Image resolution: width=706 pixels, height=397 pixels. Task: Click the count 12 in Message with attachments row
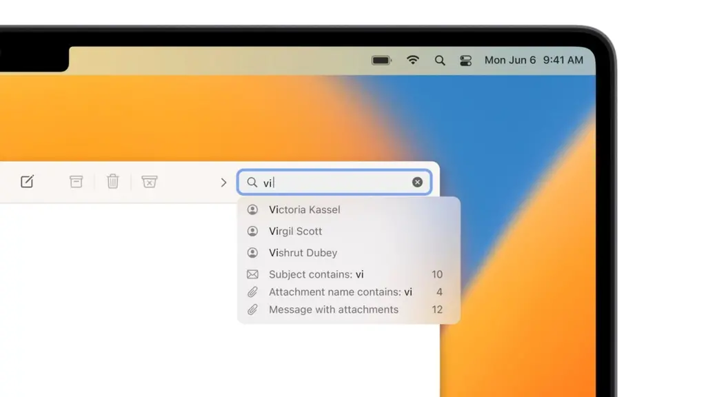pos(436,309)
